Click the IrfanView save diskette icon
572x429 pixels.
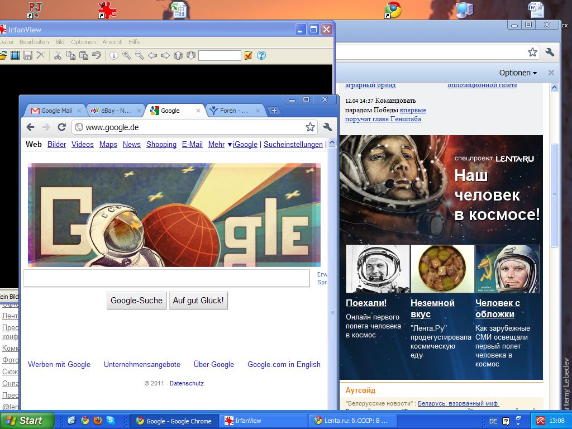coord(28,55)
